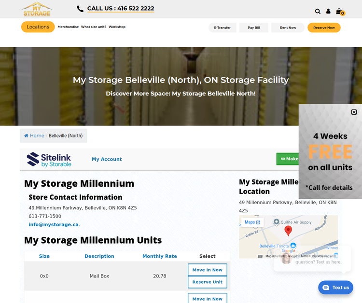The image size is (362, 303).
Task: Open the My Account tab
Action: [107, 159]
